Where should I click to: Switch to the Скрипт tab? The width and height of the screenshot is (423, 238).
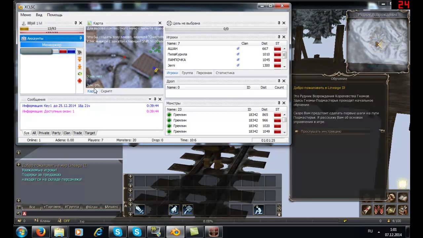pos(106,91)
